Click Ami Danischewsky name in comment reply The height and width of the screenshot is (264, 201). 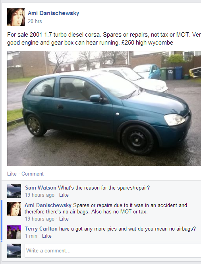click(48, 205)
